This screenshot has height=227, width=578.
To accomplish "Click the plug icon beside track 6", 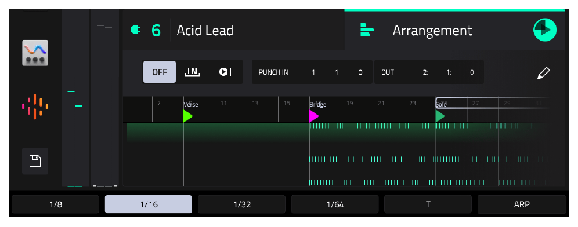I will click(x=136, y=30).
